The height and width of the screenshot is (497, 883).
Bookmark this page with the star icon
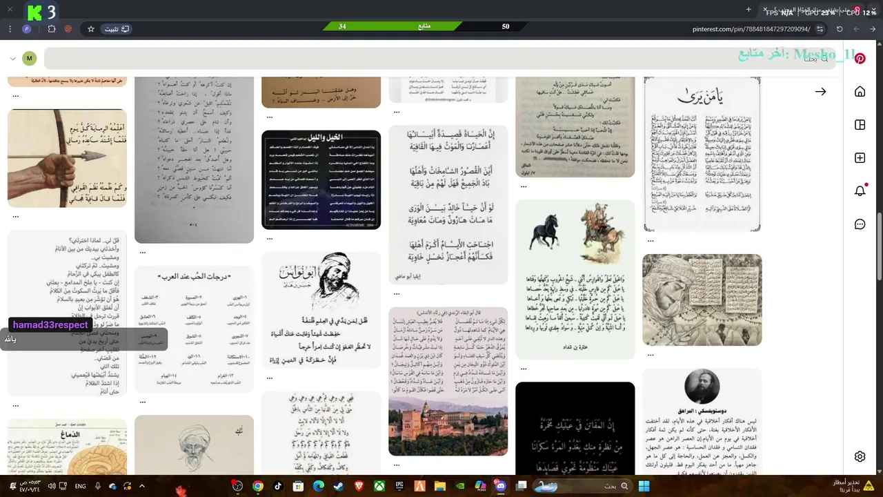[90, 29]
